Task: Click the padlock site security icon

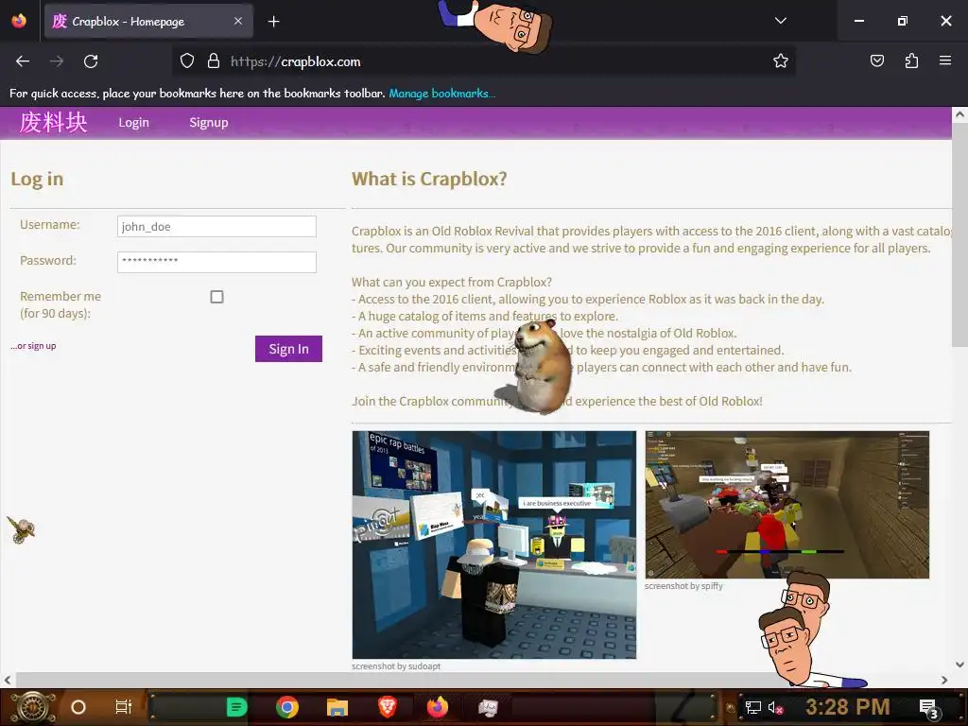Action: (214, 61)
